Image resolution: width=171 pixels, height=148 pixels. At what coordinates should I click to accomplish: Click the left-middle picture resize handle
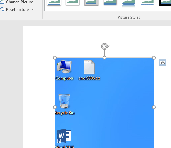click(55, 107)
